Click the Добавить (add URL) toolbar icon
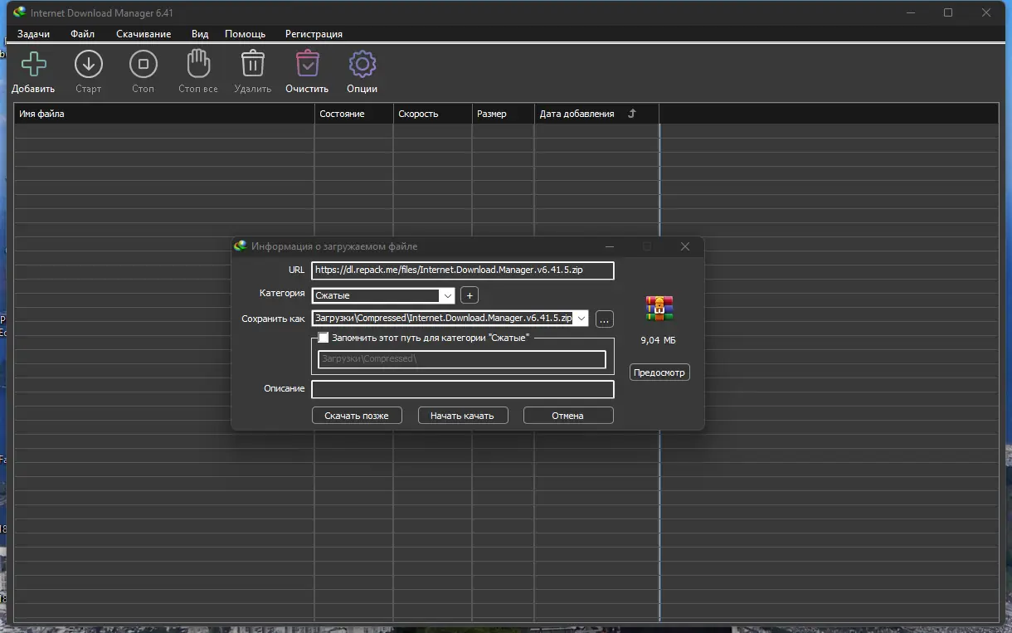This screenshot has width=1012, height=633. click(x=33, y=64)
